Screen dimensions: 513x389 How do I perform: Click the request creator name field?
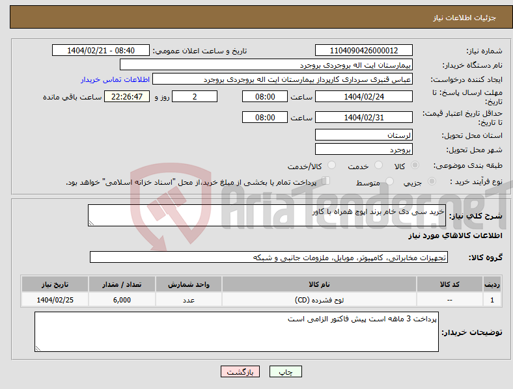(x=283, y=79)
